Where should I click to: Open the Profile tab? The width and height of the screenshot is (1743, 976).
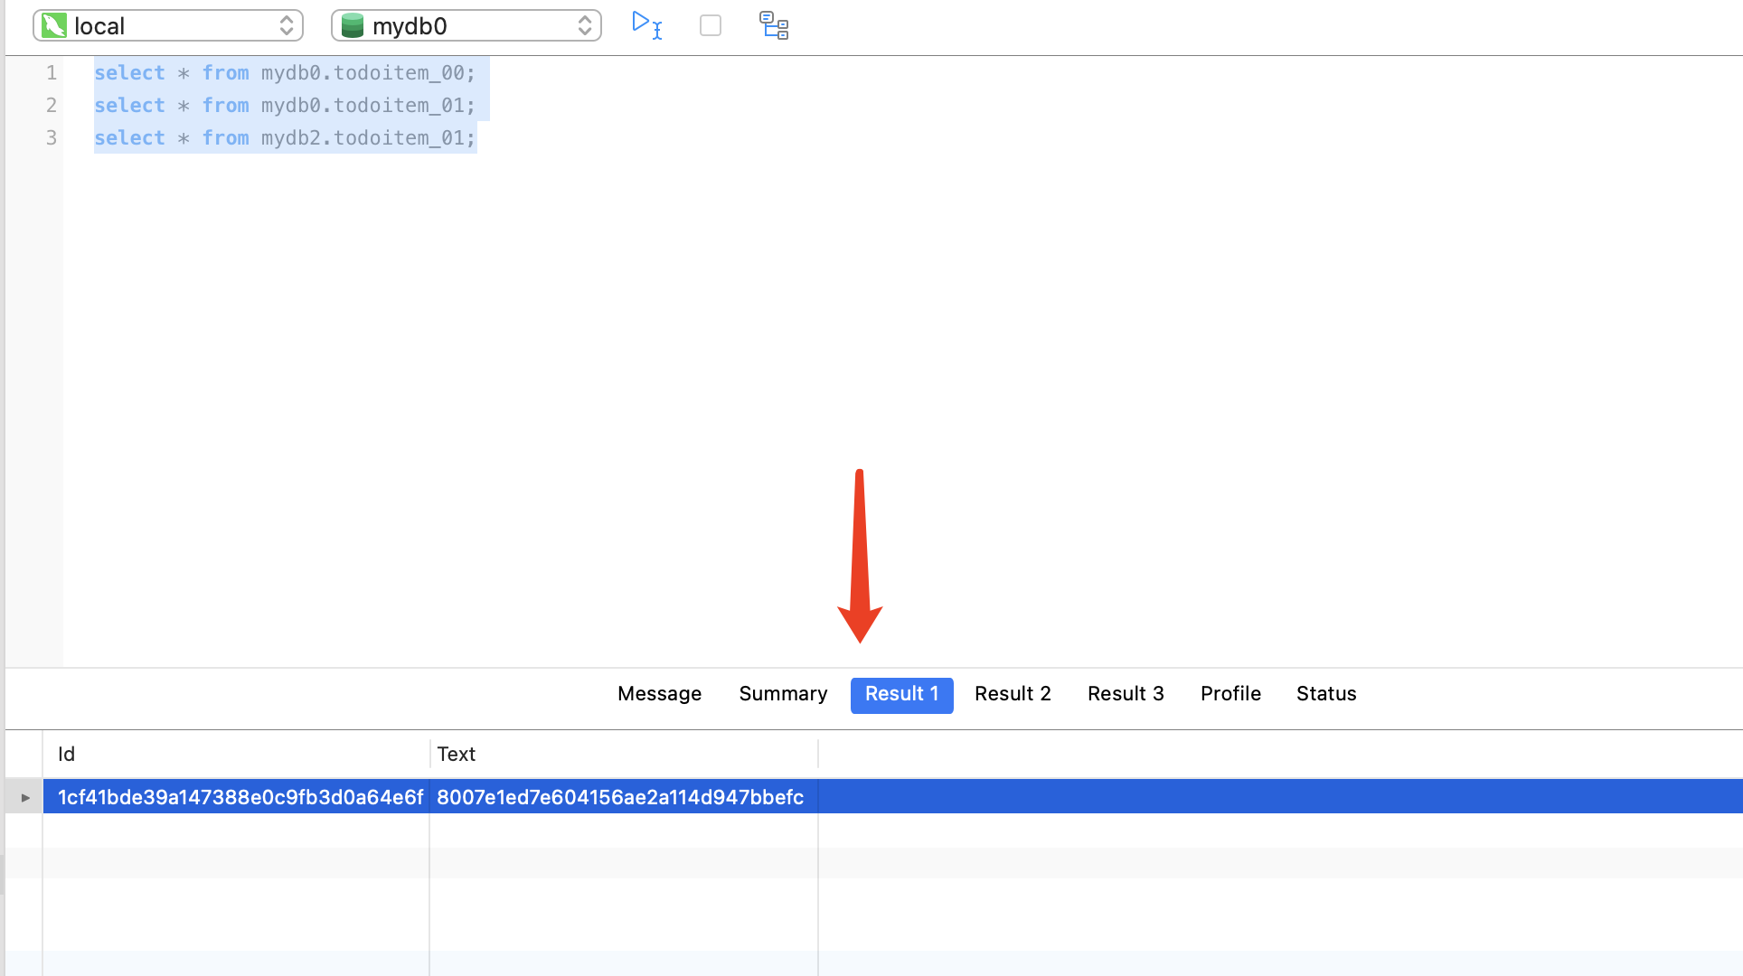pyautogui.click(x=1230, y=694)
